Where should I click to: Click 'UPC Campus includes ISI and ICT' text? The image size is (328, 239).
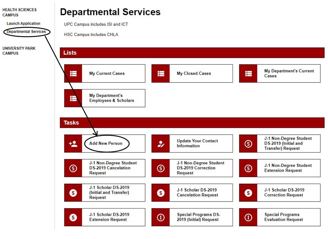(96, 24)
